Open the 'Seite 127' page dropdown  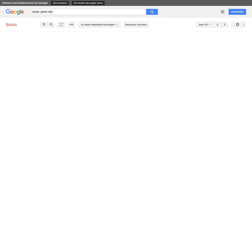pos(205,25)
